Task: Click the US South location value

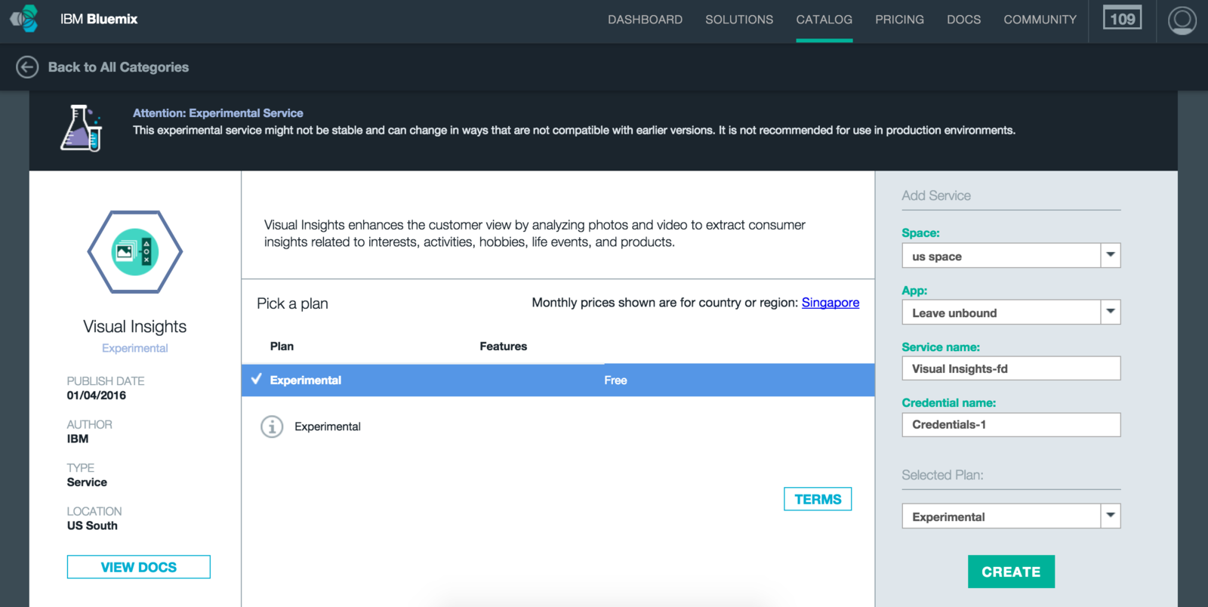Action: point(92,525)
